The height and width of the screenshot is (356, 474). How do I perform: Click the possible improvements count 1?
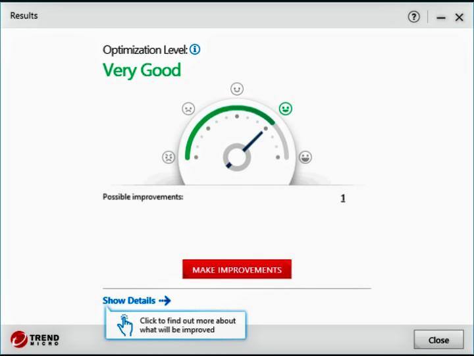[x=342, y=198]
